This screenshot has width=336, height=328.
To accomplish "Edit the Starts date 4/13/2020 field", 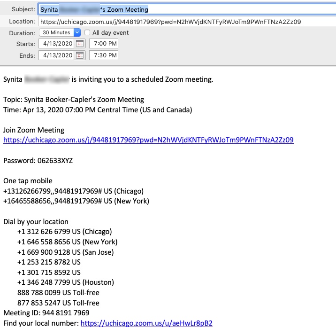I will click(56, 44).
